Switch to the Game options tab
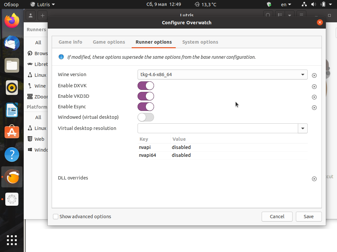This screenshot has width=337, height=252. tap(109, 42)
